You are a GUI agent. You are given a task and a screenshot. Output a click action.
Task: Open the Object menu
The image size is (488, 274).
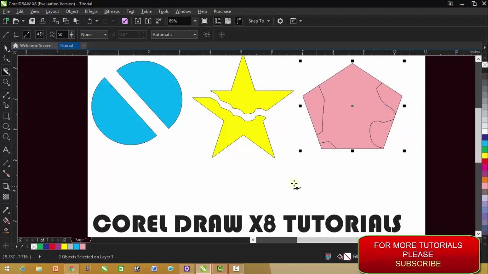pyautogui.click(x=72, y=11)
